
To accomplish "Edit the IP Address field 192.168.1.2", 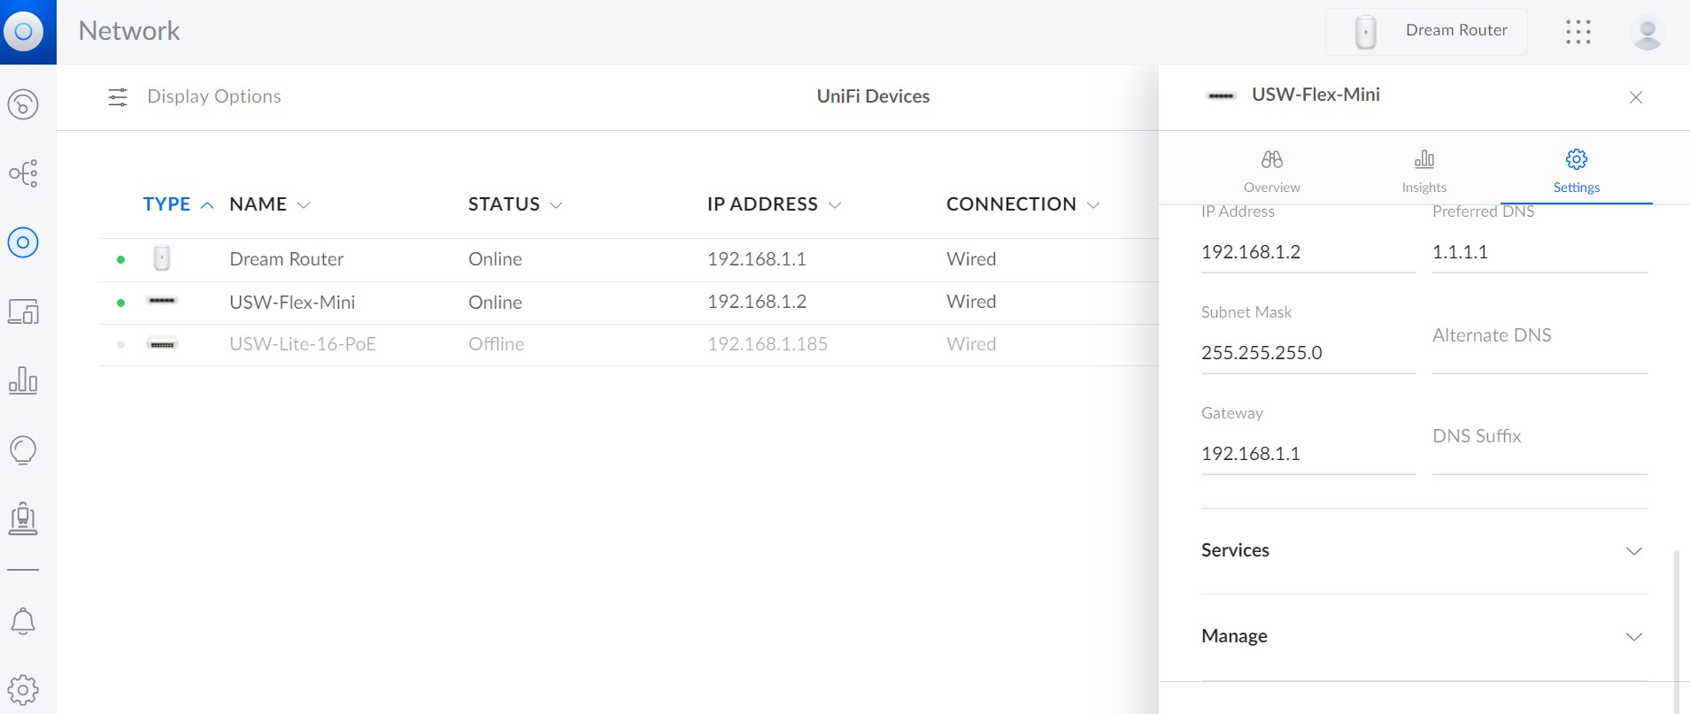I will coord(1308,252).
